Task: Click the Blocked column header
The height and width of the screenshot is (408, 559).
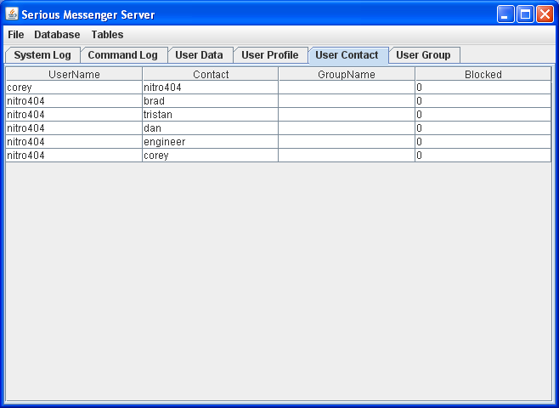Action: click(483, 75)
